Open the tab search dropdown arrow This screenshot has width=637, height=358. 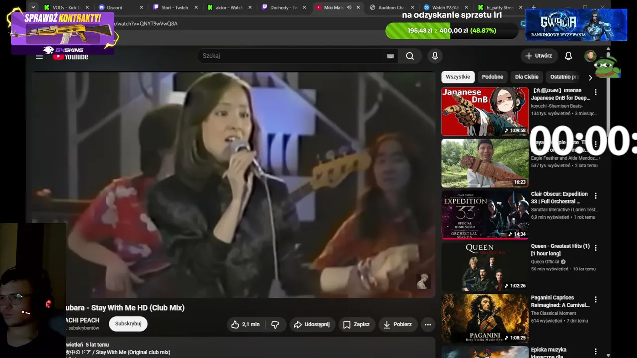pyautogui.click(x=33, y=7)
